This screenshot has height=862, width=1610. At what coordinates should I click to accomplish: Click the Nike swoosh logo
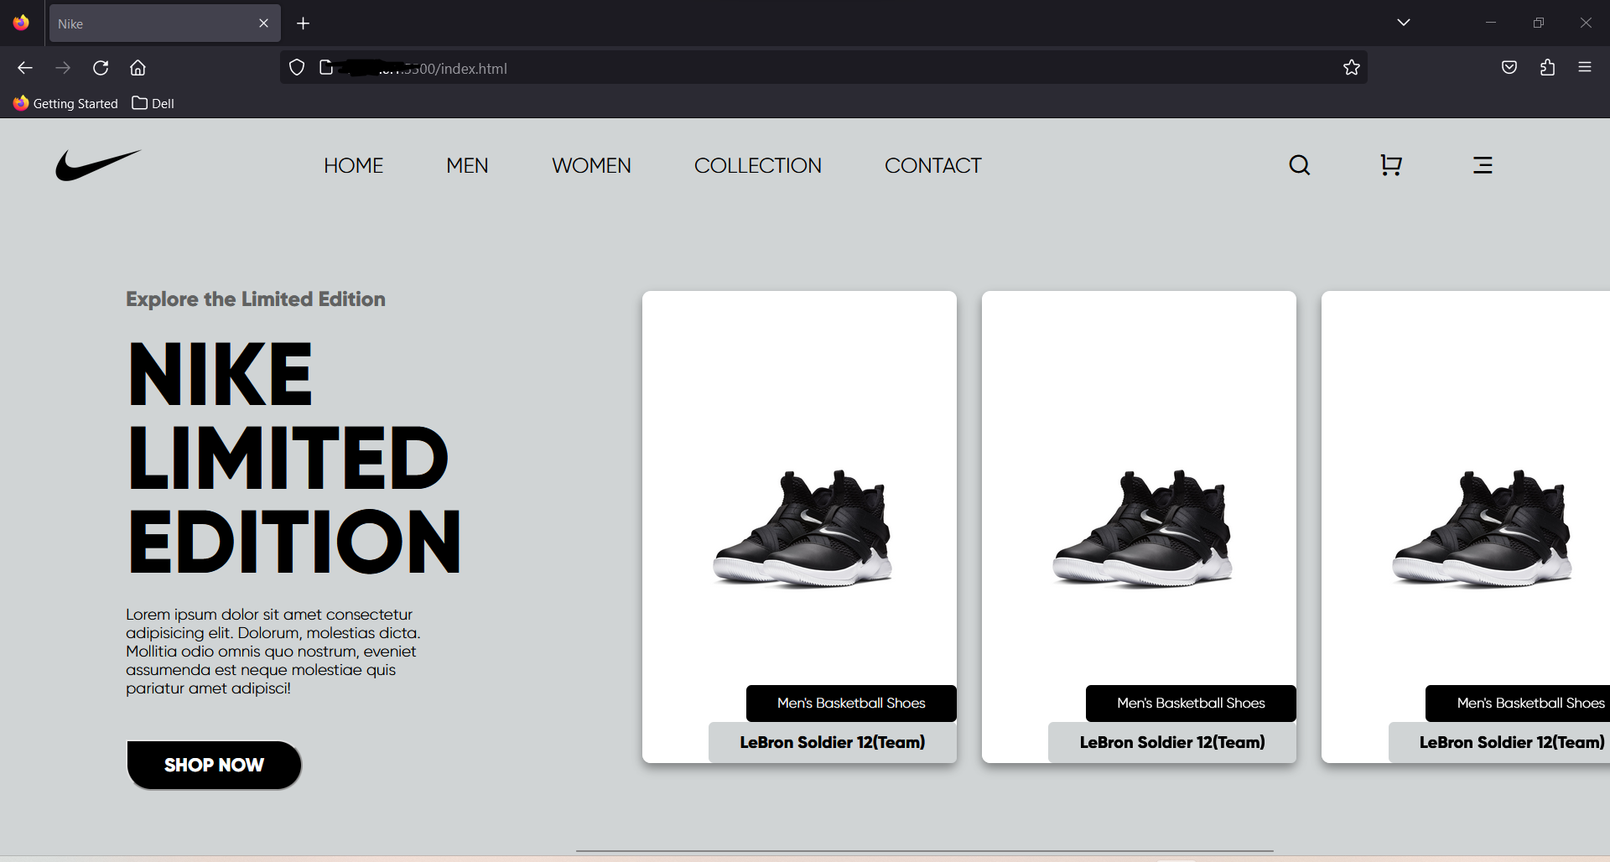[x=96, y=165]
